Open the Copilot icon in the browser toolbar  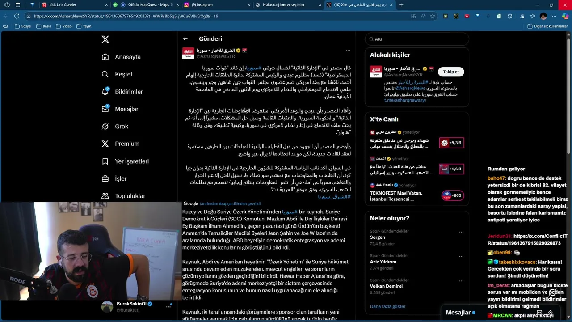[x=565, y=16]
